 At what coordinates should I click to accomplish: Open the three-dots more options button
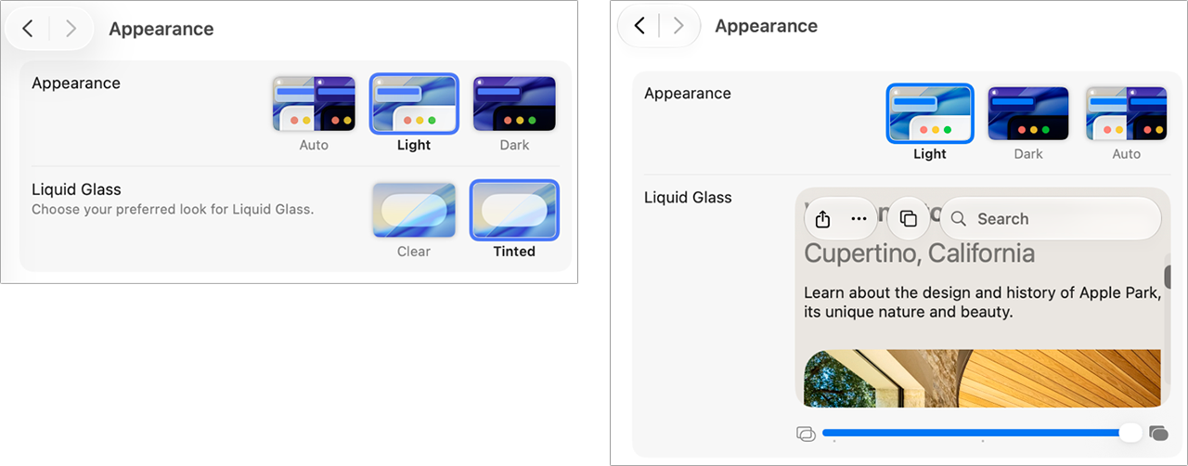point(859,219)
